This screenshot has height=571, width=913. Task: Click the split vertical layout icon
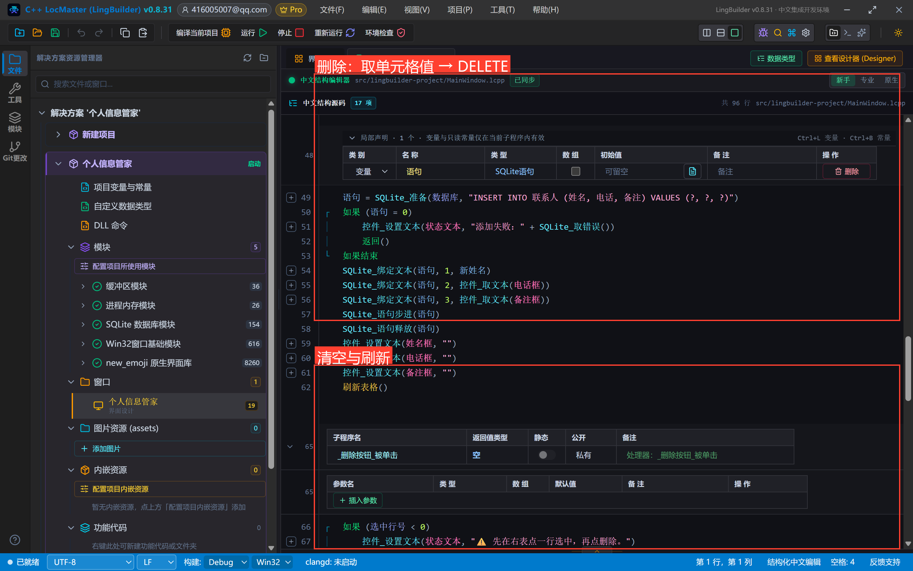706,33
